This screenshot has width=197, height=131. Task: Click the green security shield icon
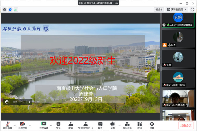[10, 10]
